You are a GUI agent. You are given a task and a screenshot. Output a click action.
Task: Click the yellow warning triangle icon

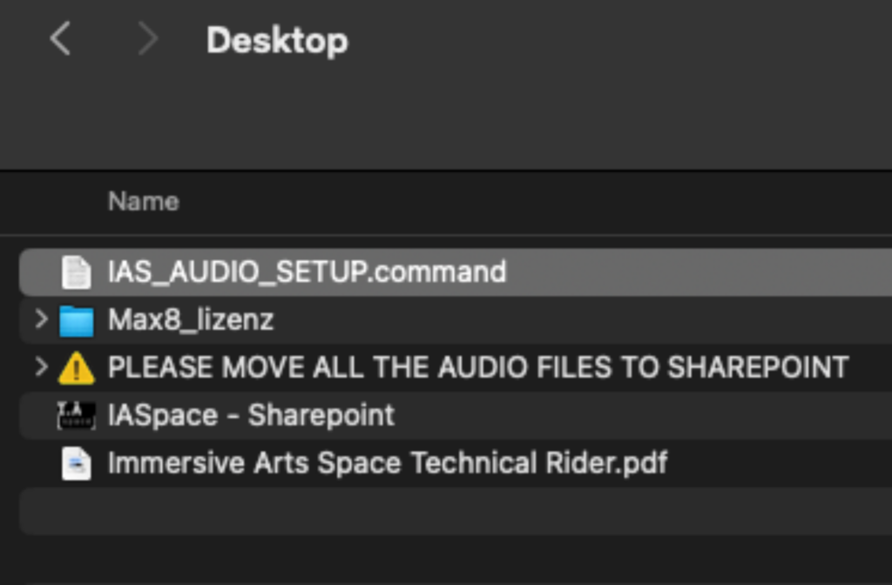click(x=76, y=368)
